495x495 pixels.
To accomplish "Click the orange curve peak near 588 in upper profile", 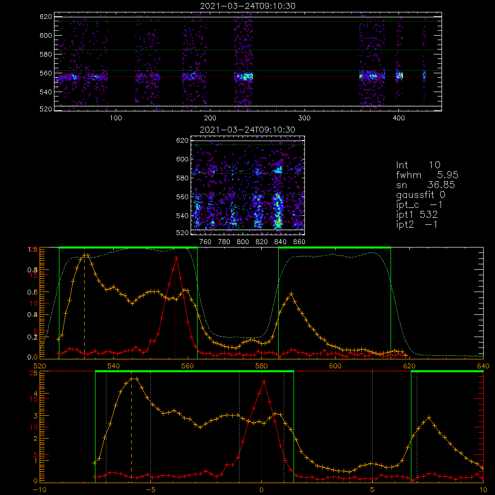I will point(291,294).
